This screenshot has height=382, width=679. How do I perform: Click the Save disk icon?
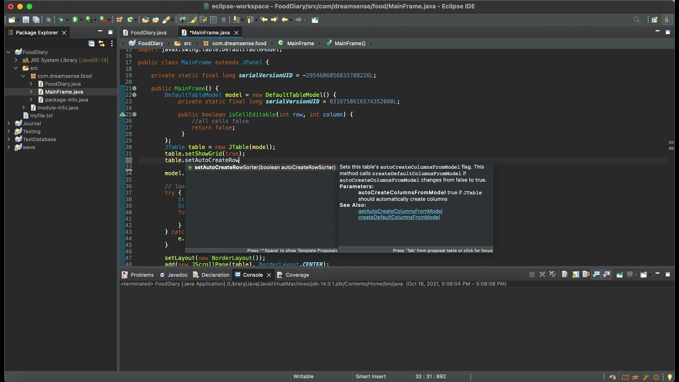pos(25,20)
